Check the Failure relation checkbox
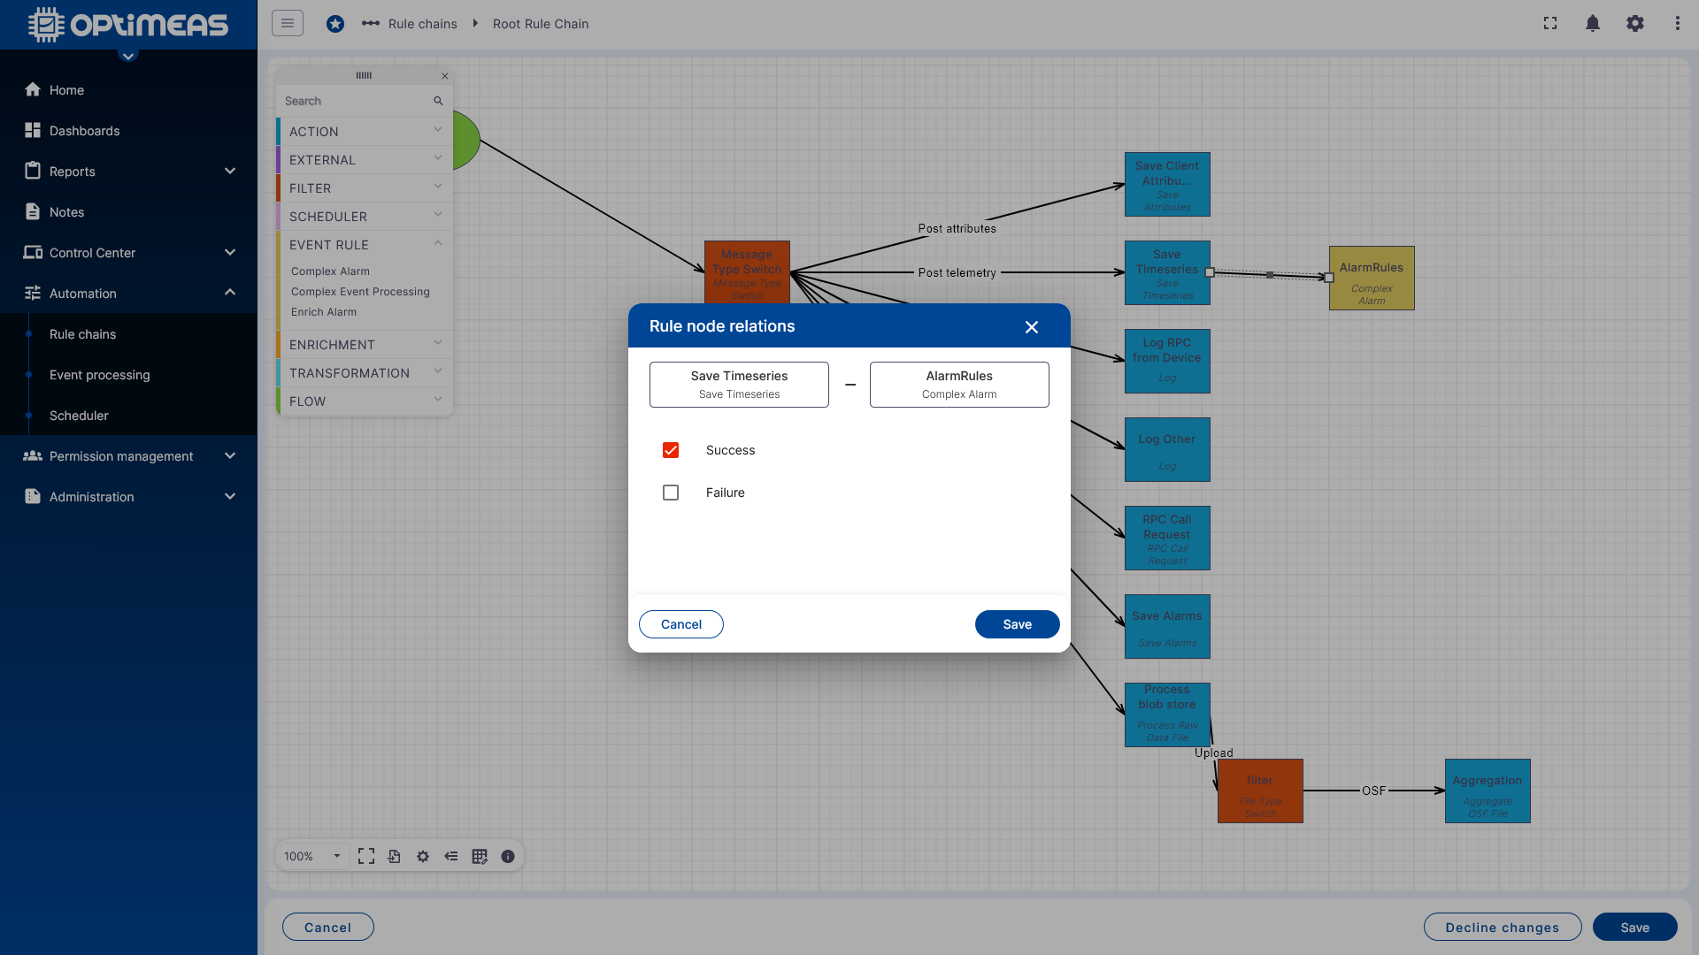This screenshot has height=955, width=1699. 671,493
